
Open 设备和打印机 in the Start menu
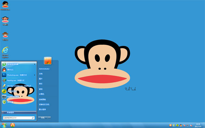(44, 104)
